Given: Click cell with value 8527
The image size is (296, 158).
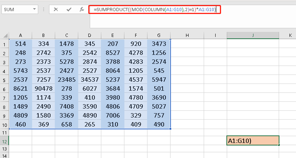Looking at the screenshot, I should (112, 53).
